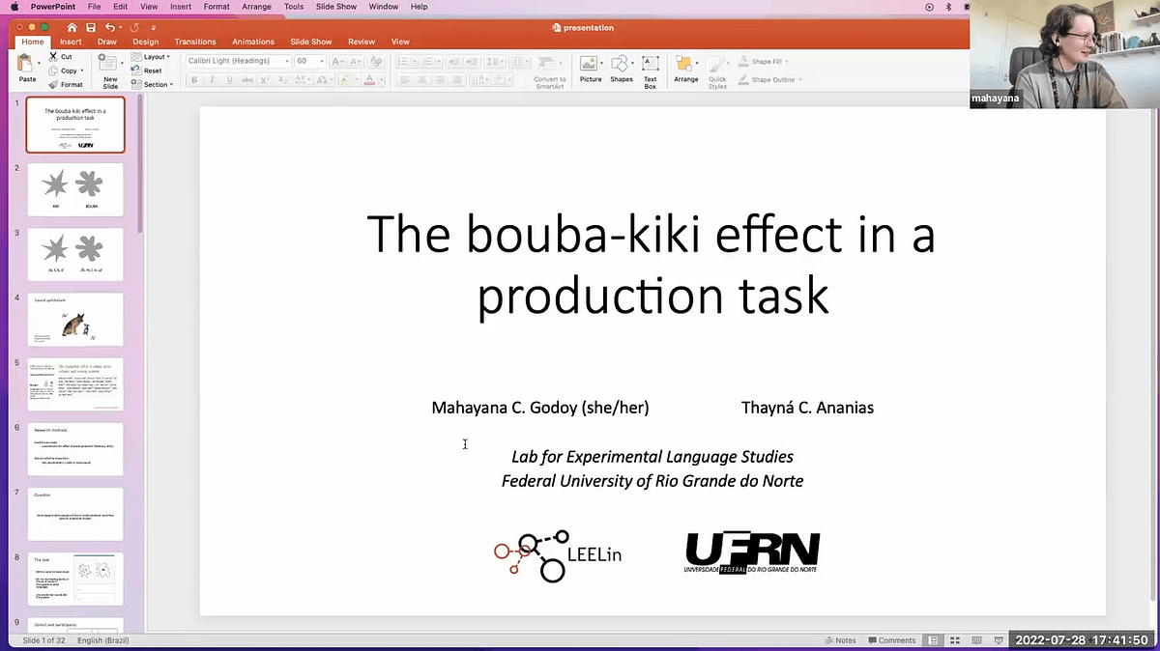1160x651 pixels.
Task: Switch to Normal view in status bar
Action: point(933,640)
